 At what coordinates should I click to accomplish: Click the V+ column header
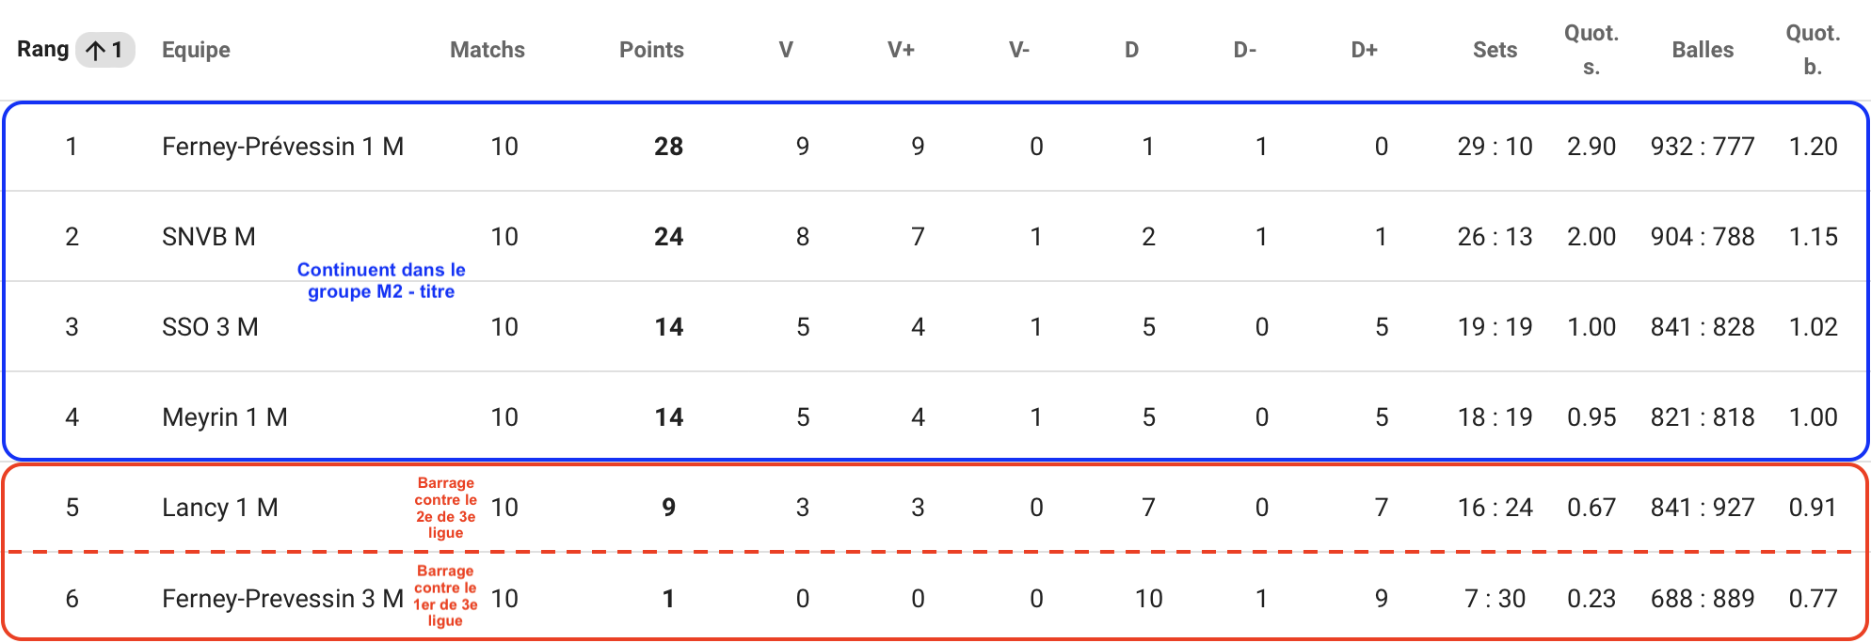click(x=901, y=50)
